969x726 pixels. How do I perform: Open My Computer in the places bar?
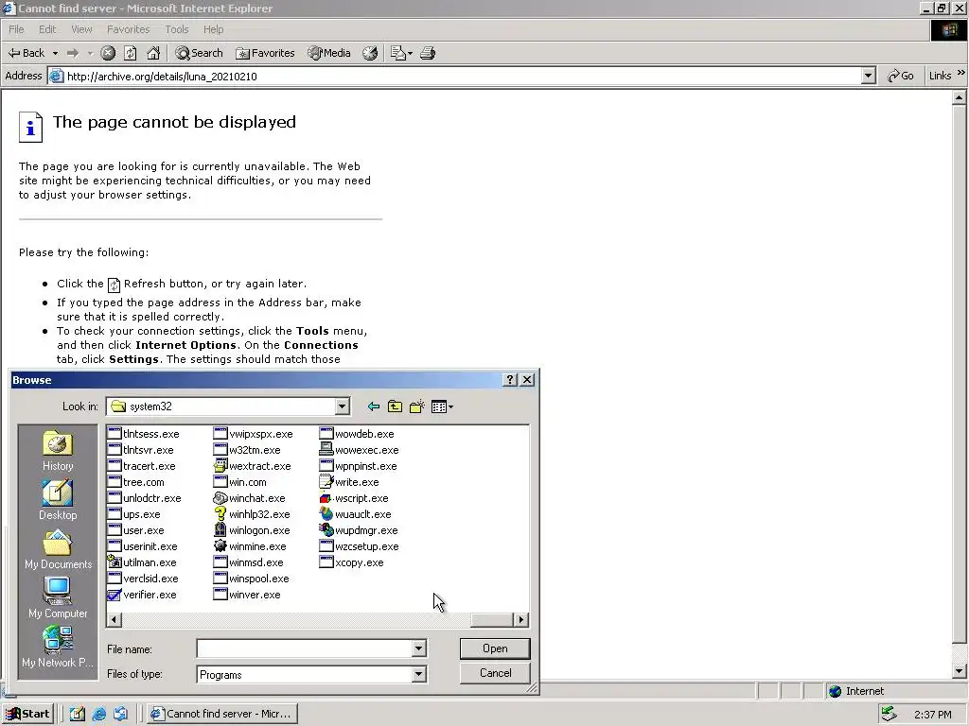tap(58, 598)
